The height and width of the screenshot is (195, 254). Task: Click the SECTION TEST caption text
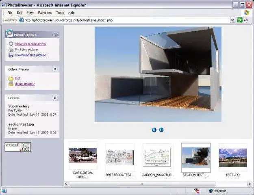point(196,175)
